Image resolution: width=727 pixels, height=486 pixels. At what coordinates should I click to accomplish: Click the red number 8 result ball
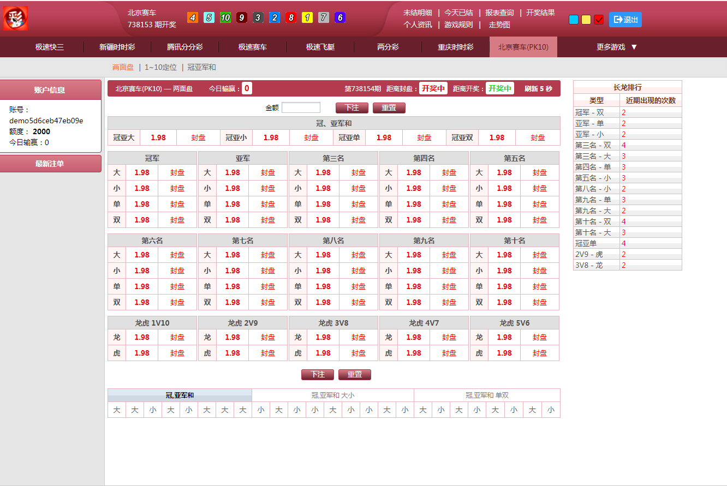290,18
